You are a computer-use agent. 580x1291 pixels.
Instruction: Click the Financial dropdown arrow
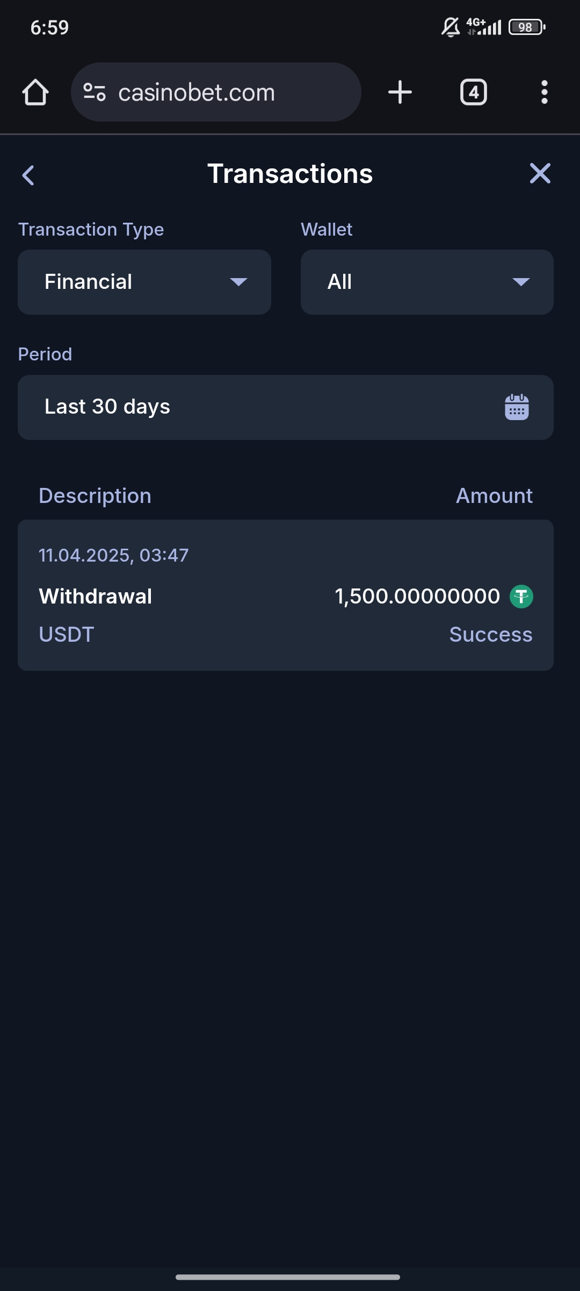coord(238,282)
